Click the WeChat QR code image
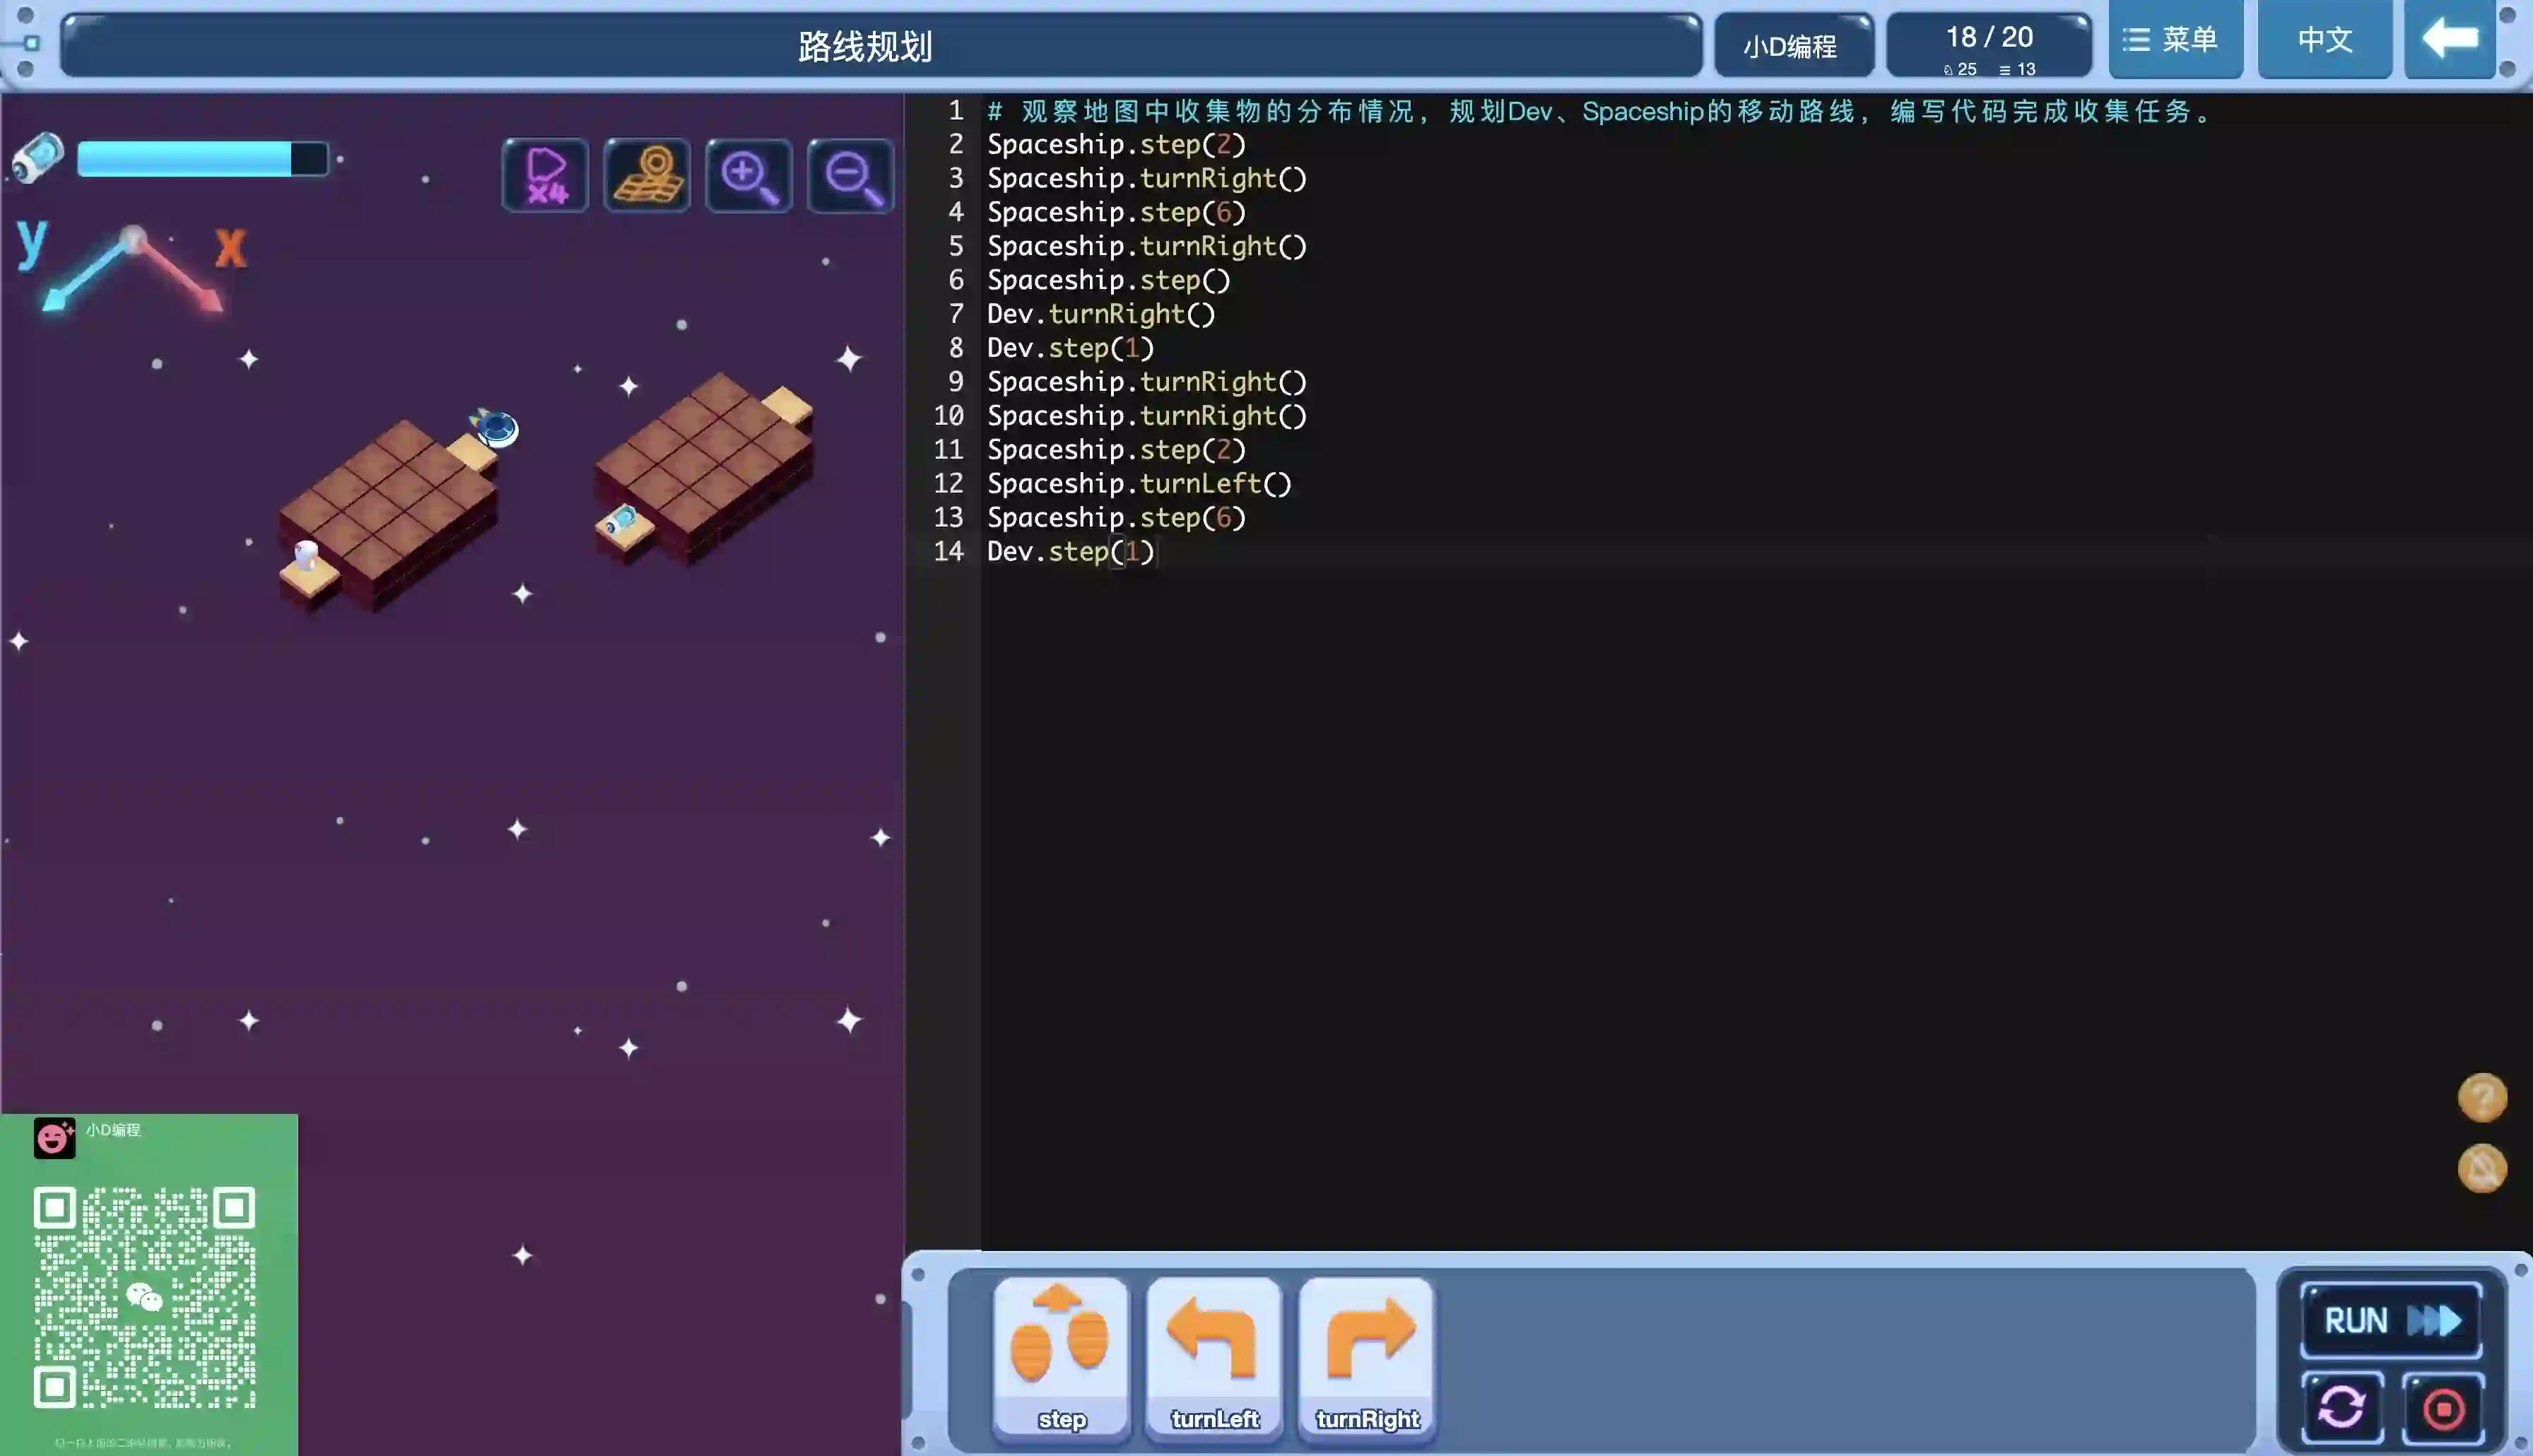 [x=145, y=1297]
